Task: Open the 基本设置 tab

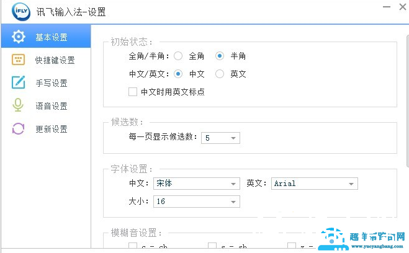Action: tap(46, 36)
